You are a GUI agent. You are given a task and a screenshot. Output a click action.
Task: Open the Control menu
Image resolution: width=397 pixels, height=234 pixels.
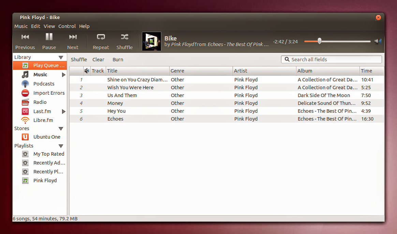tap(67, 26)
